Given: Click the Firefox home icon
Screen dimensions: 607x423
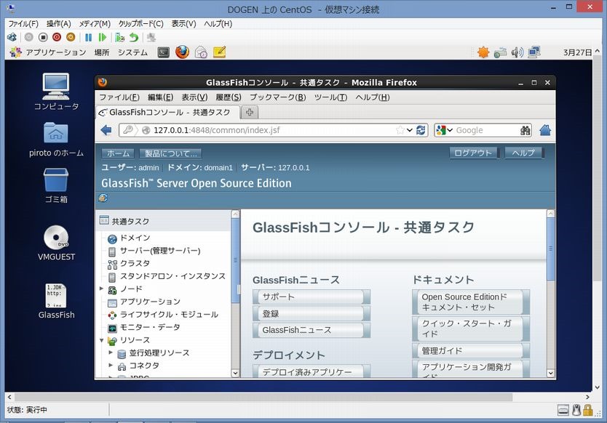Looking at the screenshot, I should [x=545, y=130].
